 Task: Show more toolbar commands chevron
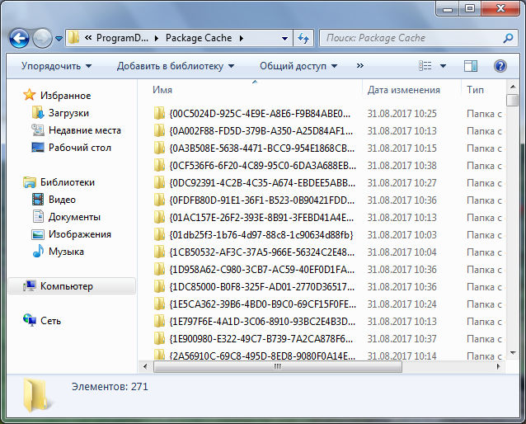(360, 65)
